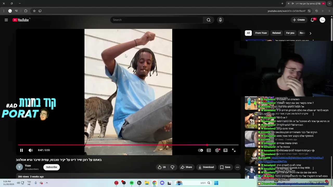Open more actions ellipsis under the video
Screen dimensions: 333x187
tap(238, 167)
